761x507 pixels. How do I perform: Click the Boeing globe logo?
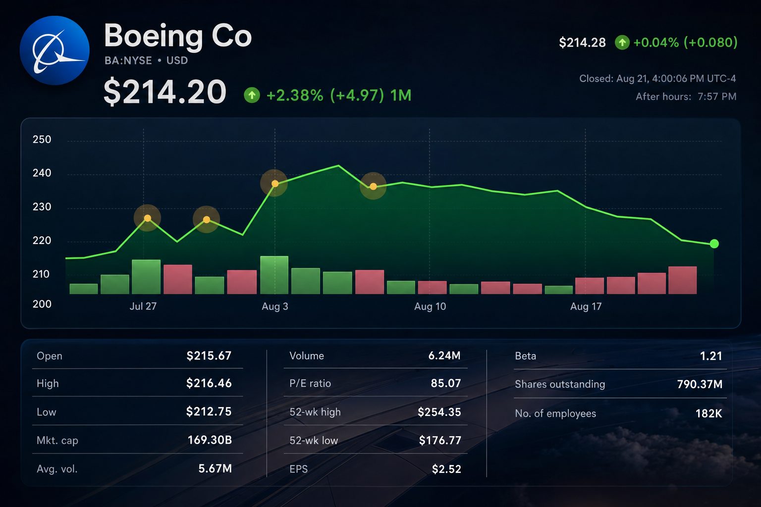(x=54, y=51)
